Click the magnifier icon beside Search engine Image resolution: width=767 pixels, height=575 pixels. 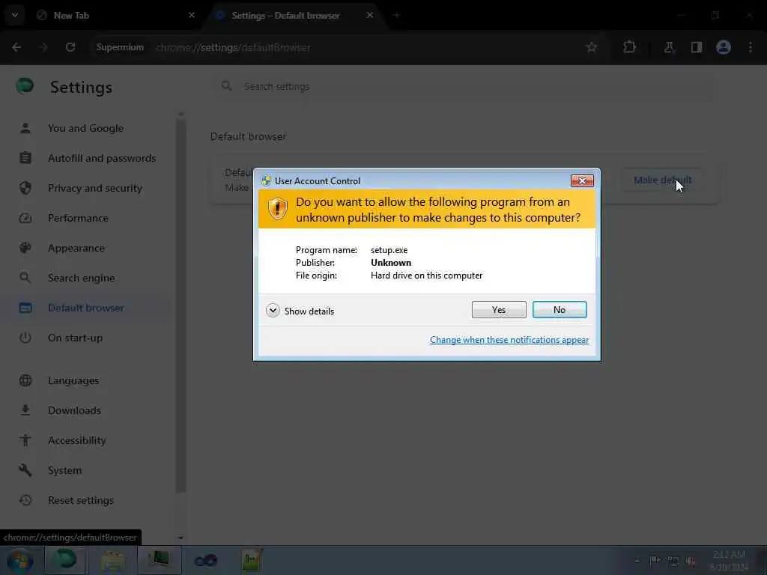point(25,278)
